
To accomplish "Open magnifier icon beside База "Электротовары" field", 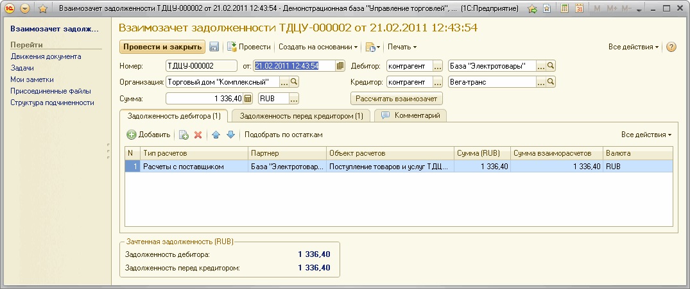I will [551, 66].
